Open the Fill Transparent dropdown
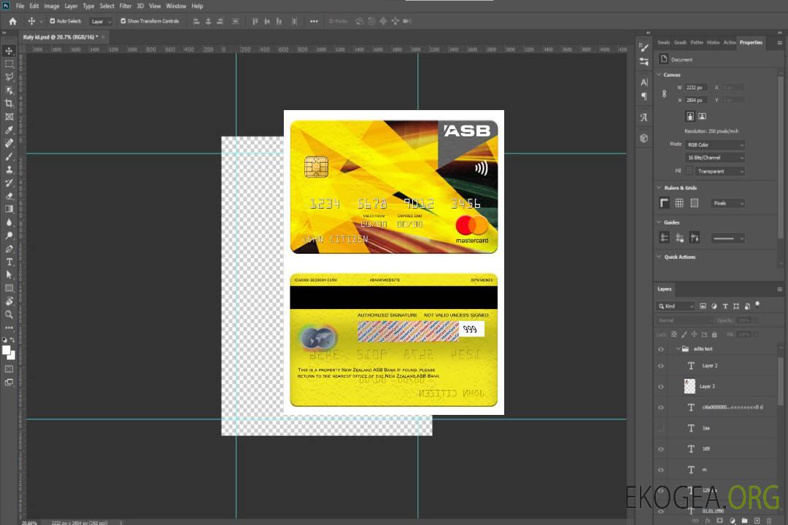The width and height of the screenshot is (788, 525). (x=719, y=171)
